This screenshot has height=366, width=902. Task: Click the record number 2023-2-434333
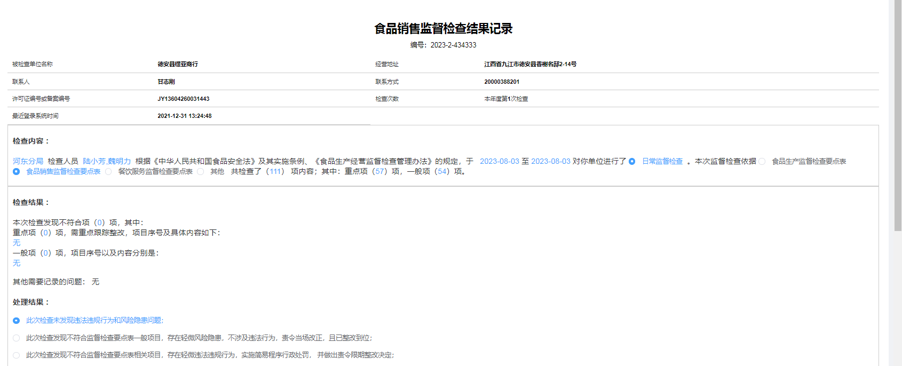453,45
